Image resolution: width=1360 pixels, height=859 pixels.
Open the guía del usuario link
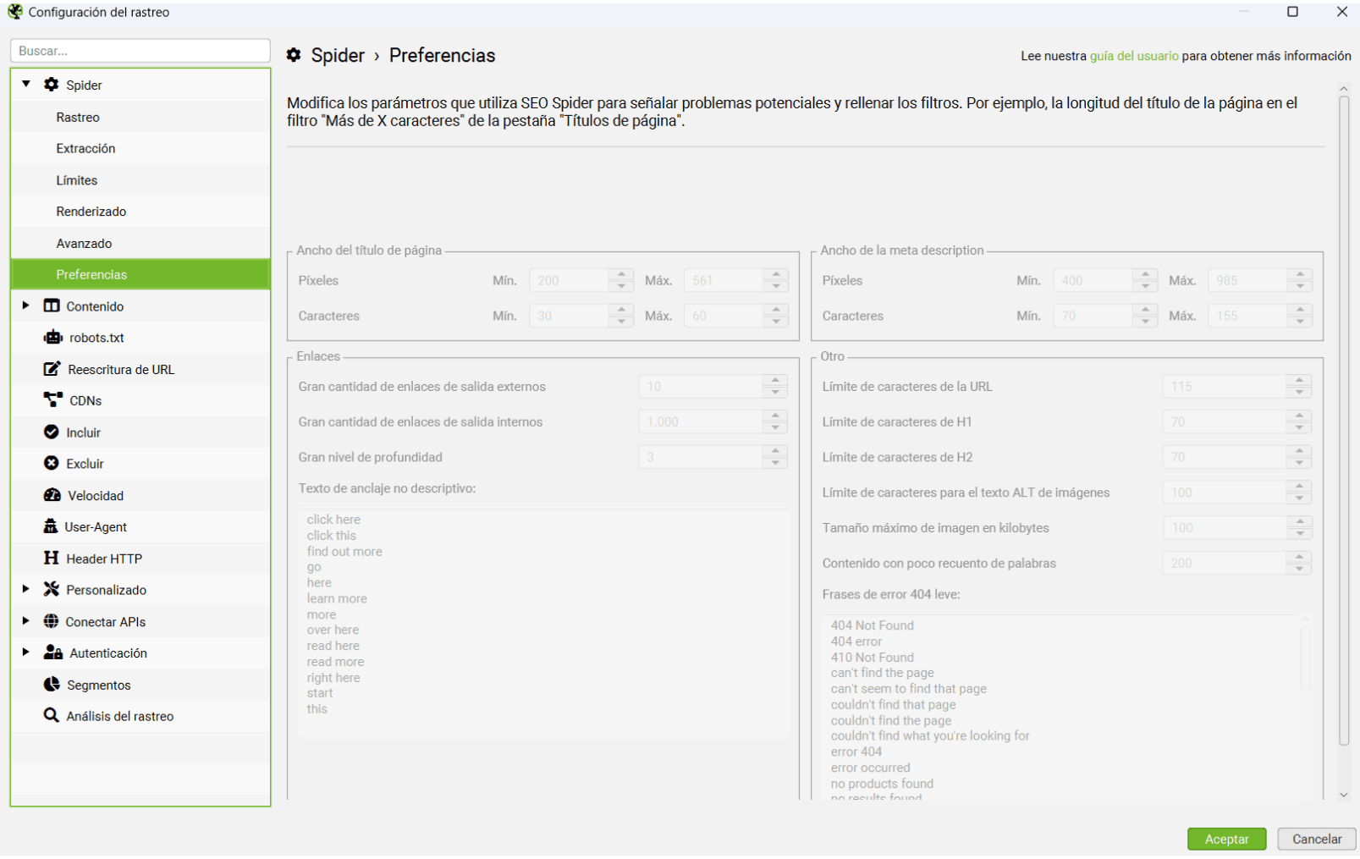click(1133, 56)
